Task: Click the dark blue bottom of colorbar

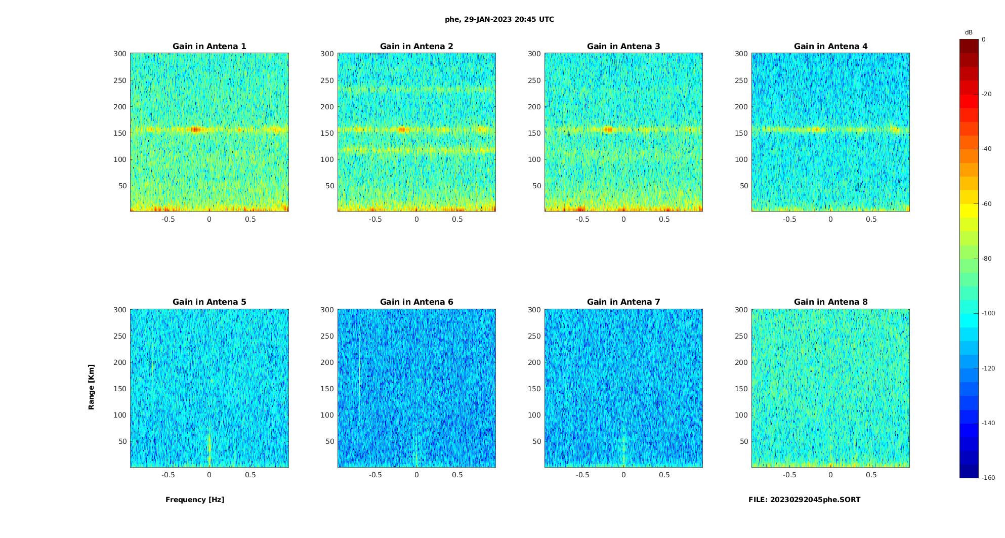Action: pyautogui.click(x=969, y=471)
